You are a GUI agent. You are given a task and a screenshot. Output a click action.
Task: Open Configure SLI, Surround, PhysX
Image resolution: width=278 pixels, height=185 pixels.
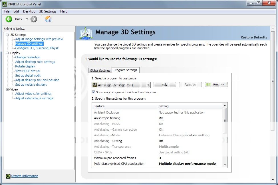37,48
